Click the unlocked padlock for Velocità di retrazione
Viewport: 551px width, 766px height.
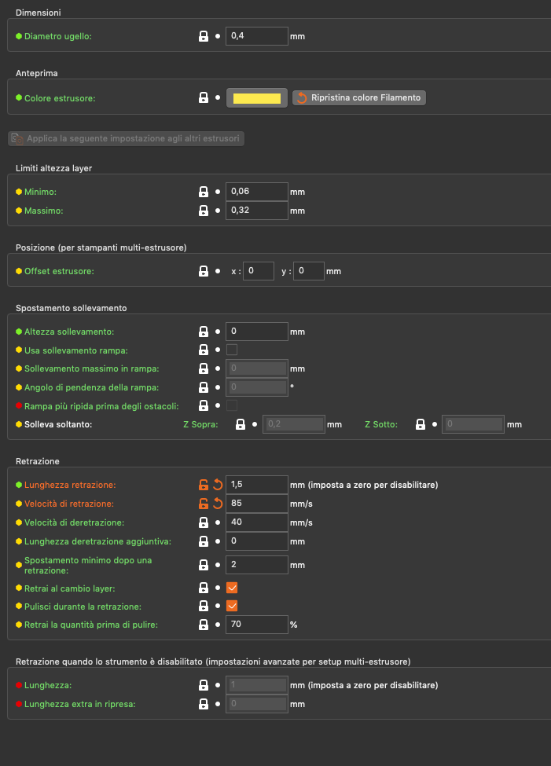pos(204,504)
